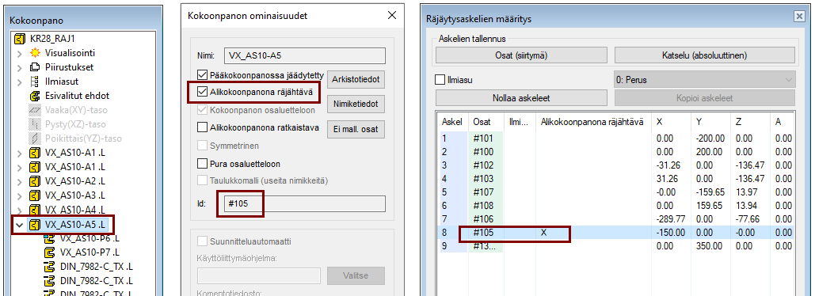
Task: Uncheck Alikokoonpanona räjähtävä checkbox
Action: (202, 92)
